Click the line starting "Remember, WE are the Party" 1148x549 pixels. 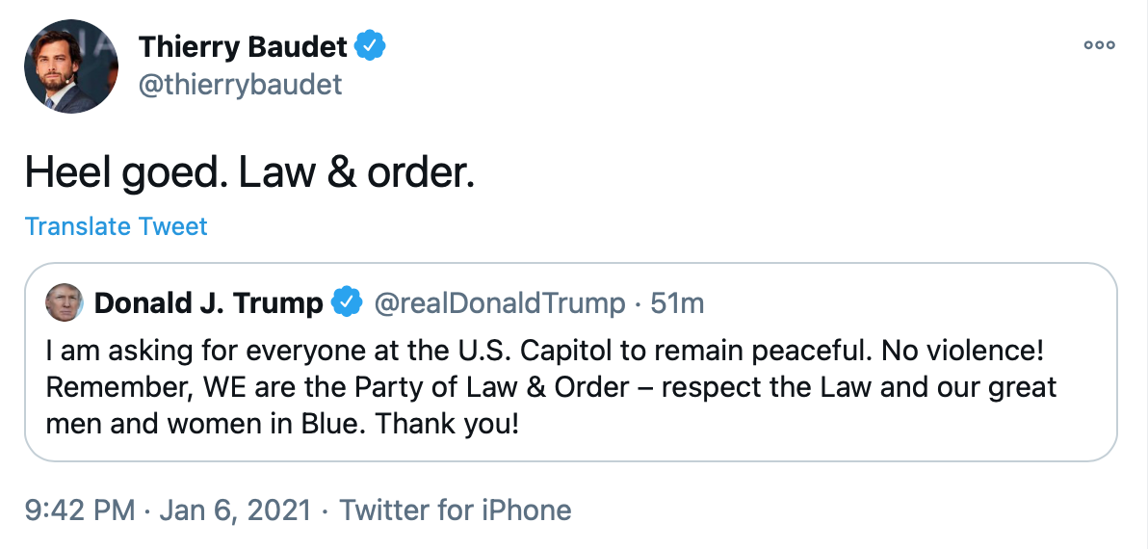pos(327,387)
